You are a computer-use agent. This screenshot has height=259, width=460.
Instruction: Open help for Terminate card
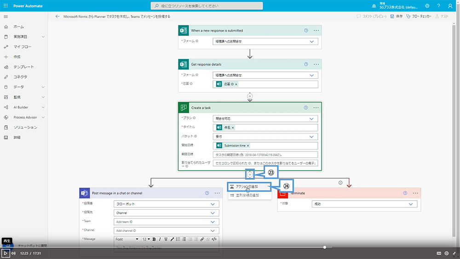405,193
